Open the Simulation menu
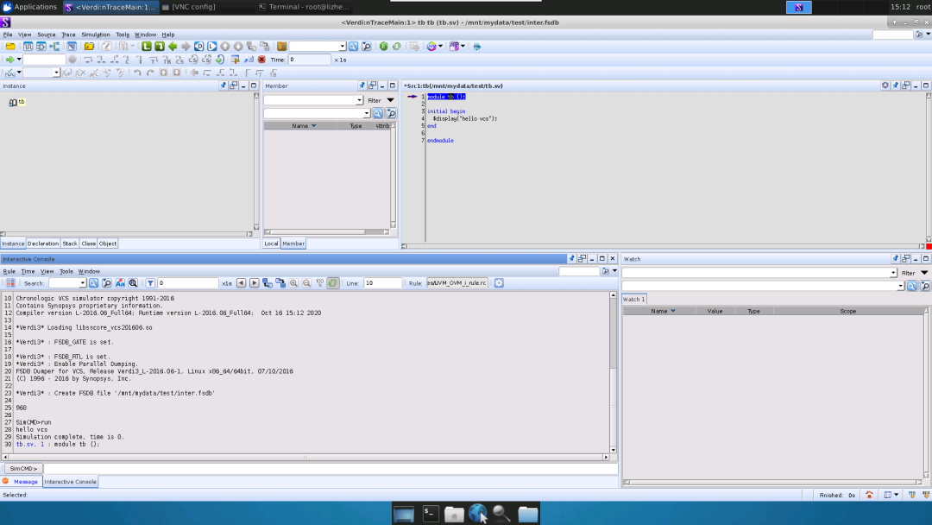 96,35
